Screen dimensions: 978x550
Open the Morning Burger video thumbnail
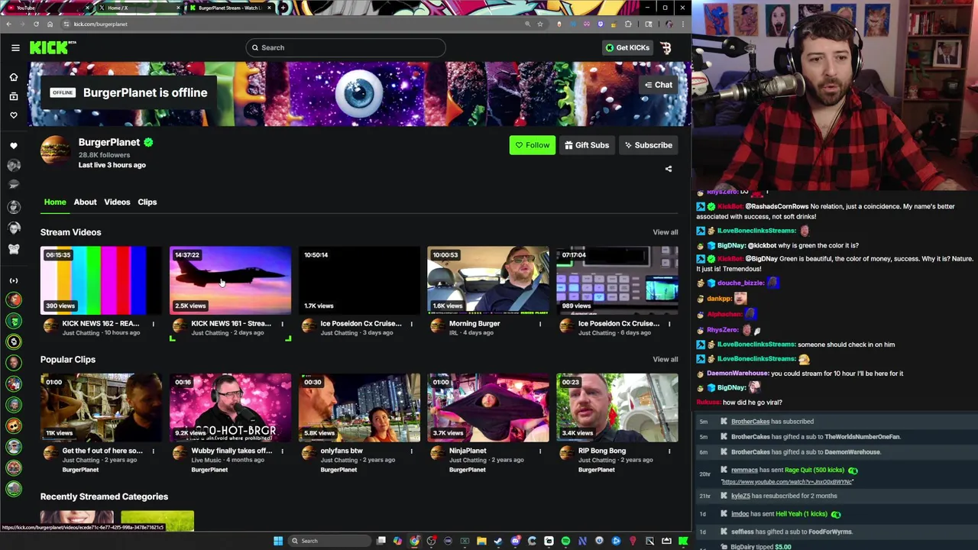(488, 280)
